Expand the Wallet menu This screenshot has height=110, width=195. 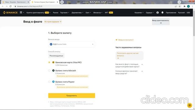[139, 13]
